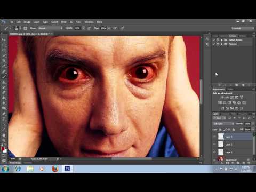Viewport: 256px width, 192px height.
Task: Toggle pressure for opacity in options bar
Action: (x=89, y=28)
